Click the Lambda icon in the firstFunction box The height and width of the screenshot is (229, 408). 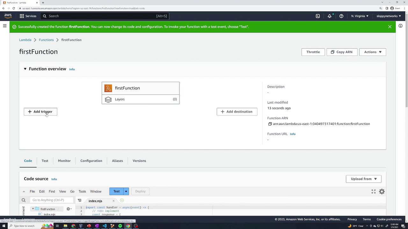coord(108,88)
